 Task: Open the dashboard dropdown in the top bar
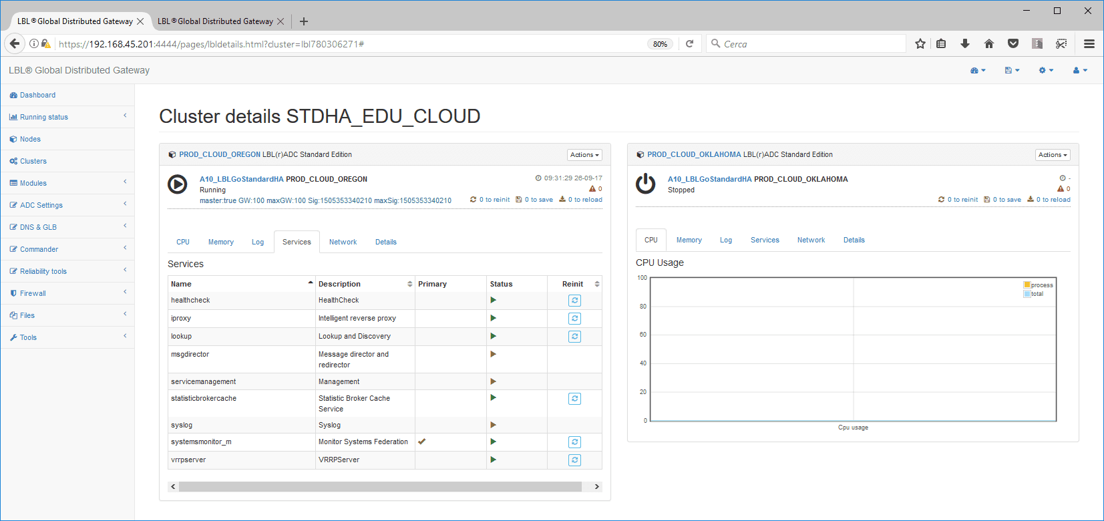coord(978,70)
